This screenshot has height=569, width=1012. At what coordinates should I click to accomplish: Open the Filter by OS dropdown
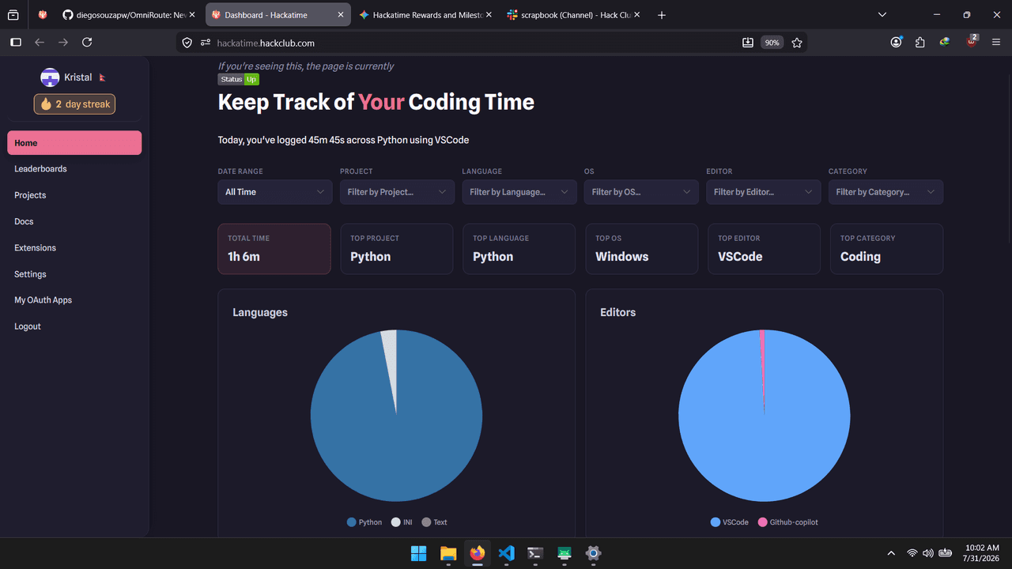pos(642,192)
